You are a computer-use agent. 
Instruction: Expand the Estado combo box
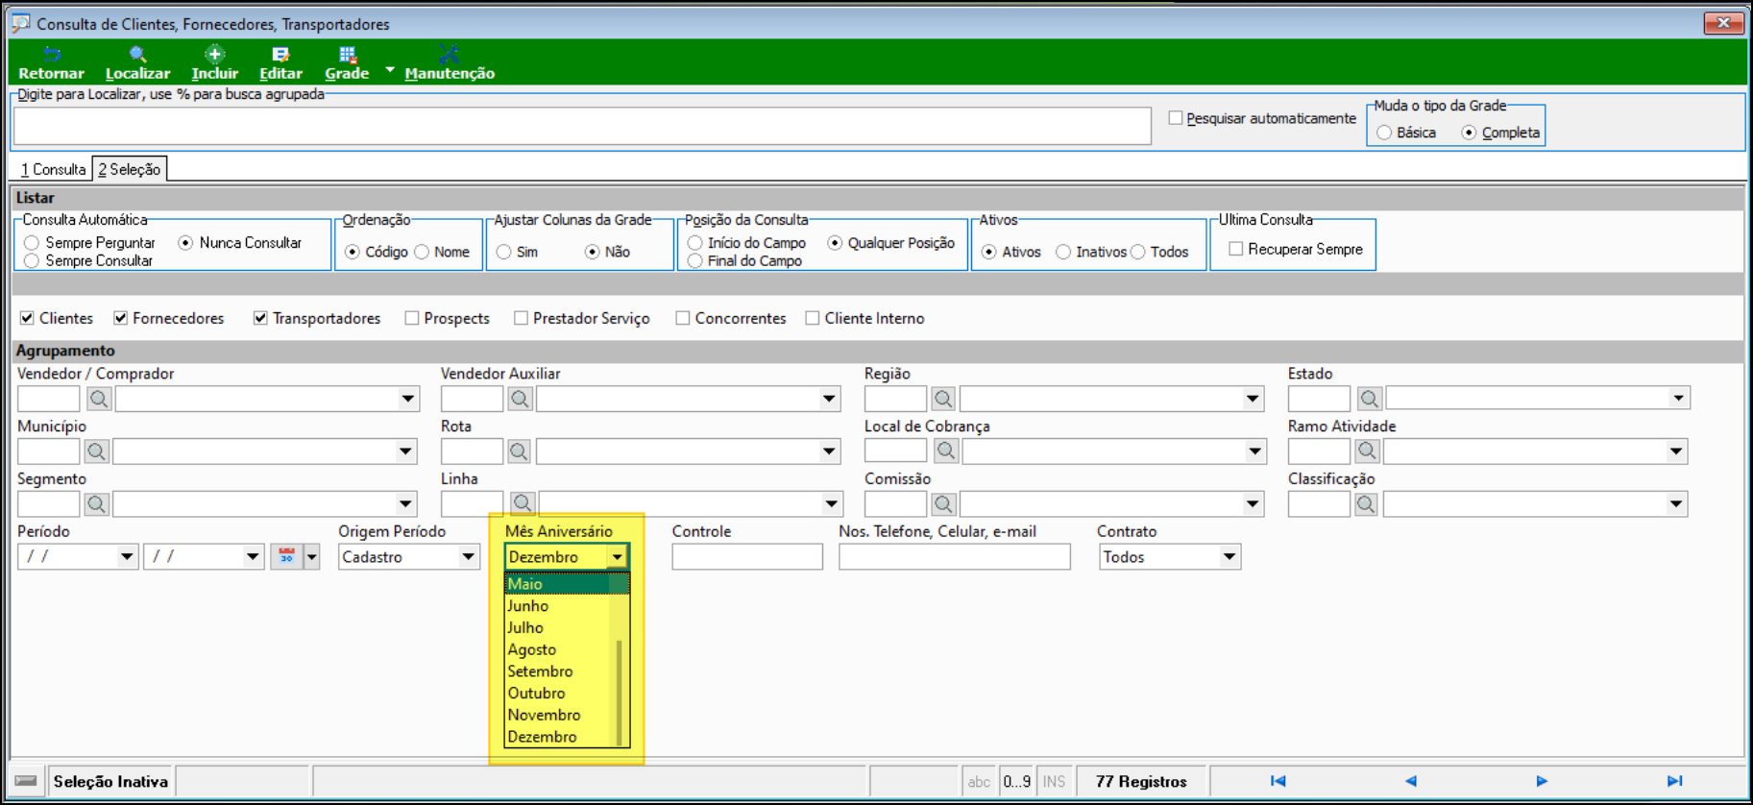coord(1678,398)
